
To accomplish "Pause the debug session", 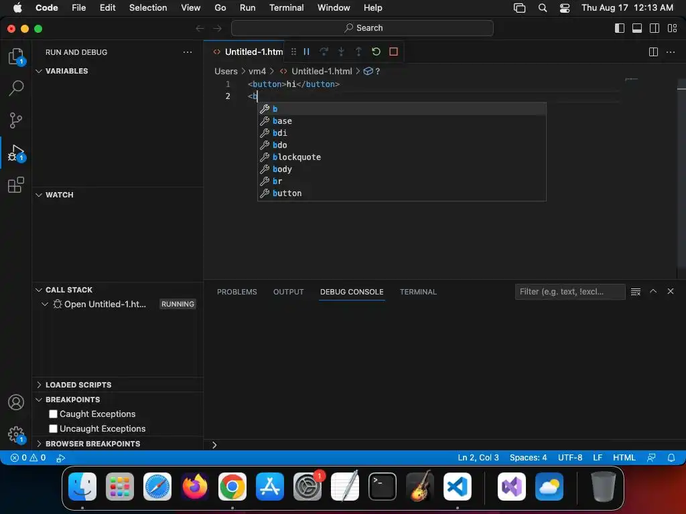I will point(307,52).
